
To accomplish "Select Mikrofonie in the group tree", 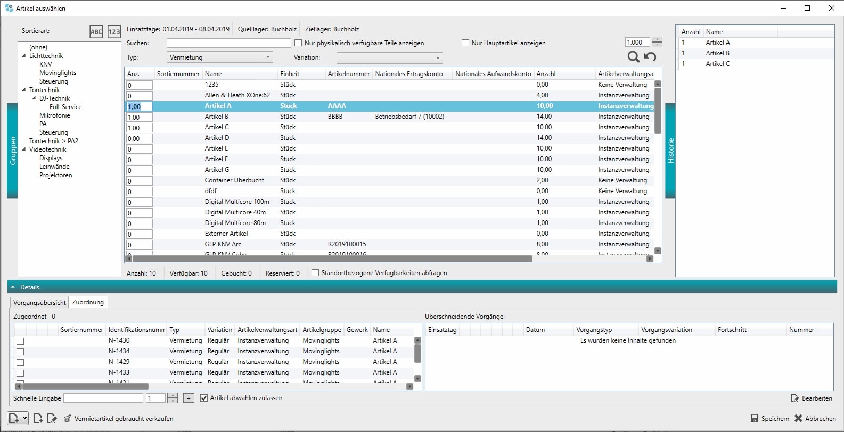I will (54, 115).
